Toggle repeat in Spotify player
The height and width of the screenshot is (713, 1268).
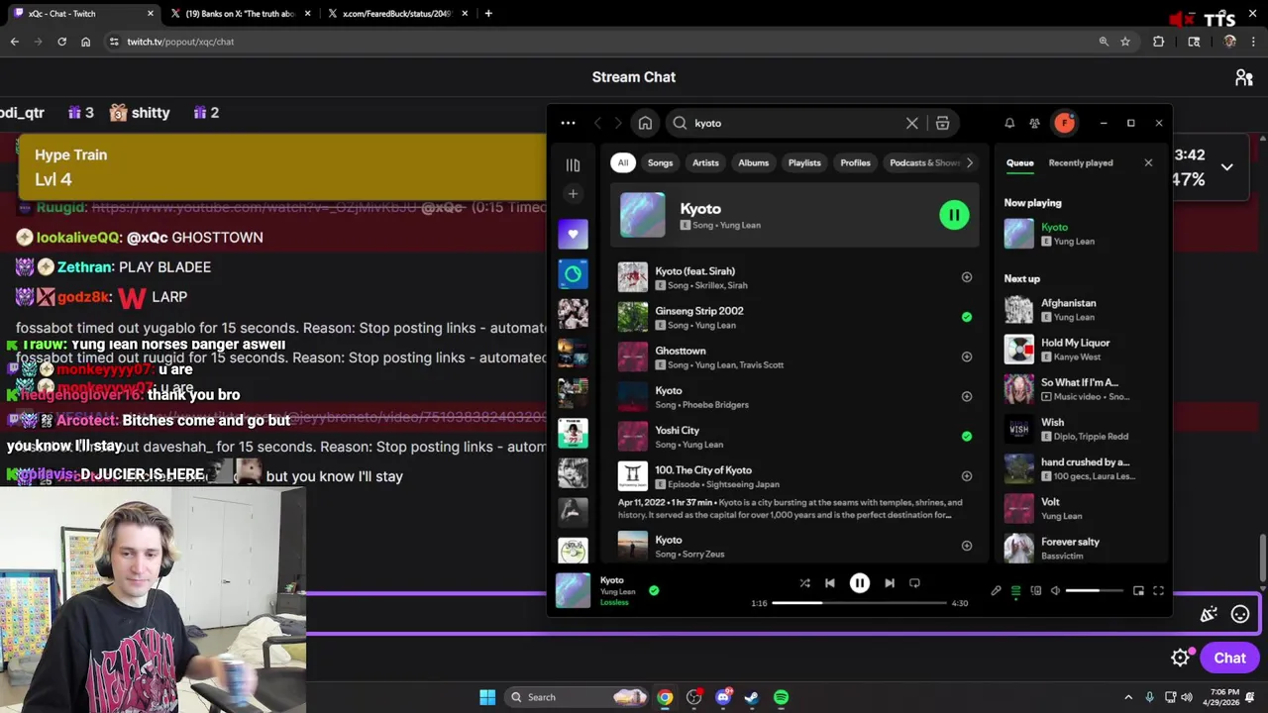[914, 583]
